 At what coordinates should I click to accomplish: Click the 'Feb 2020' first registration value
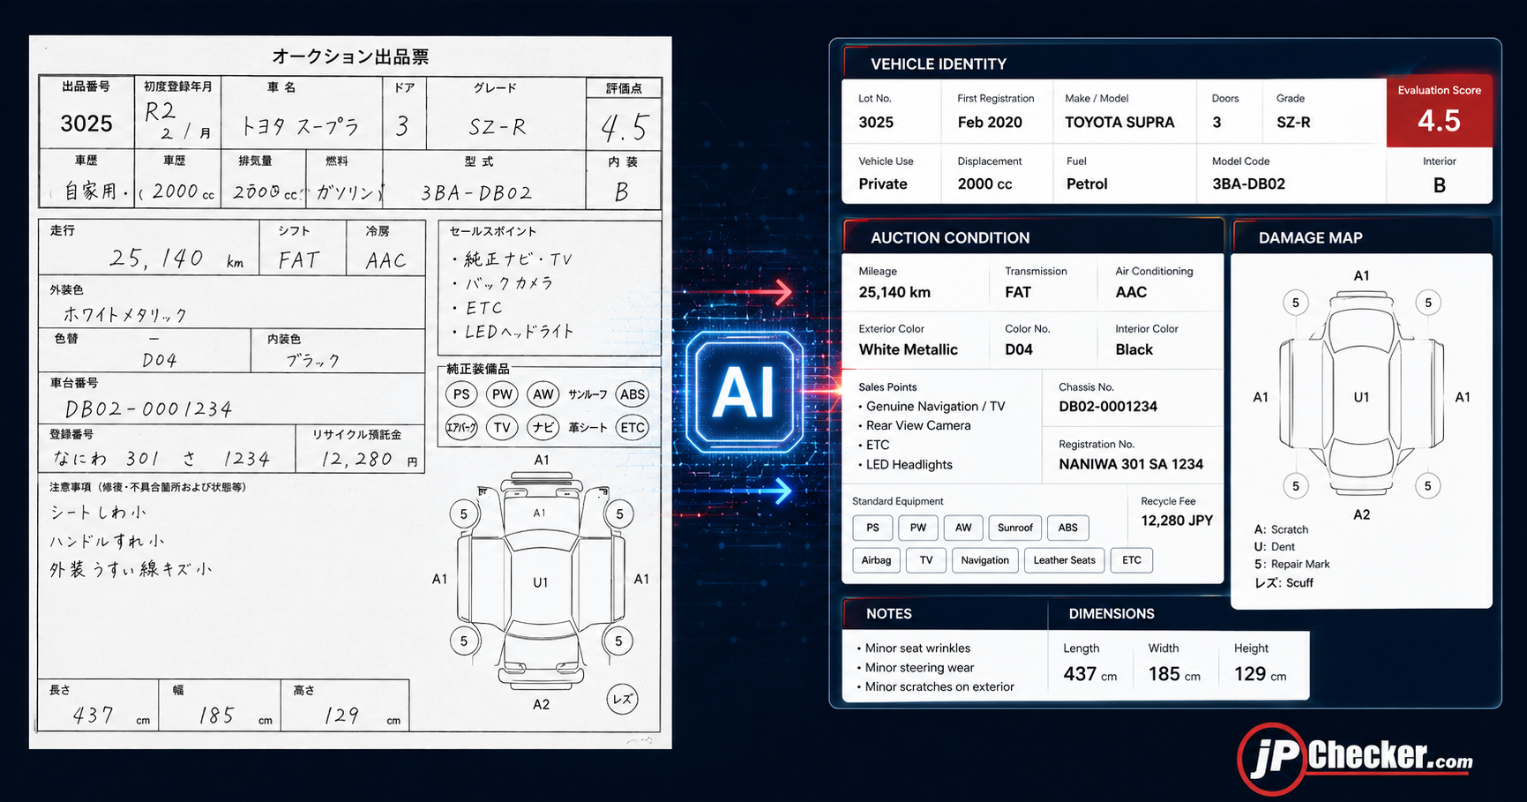pyautogui.click(x=990, y=123)
